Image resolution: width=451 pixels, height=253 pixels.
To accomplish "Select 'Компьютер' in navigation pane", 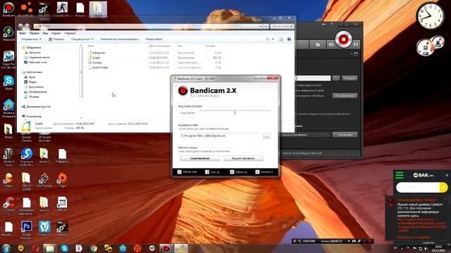I will [34, 116].
